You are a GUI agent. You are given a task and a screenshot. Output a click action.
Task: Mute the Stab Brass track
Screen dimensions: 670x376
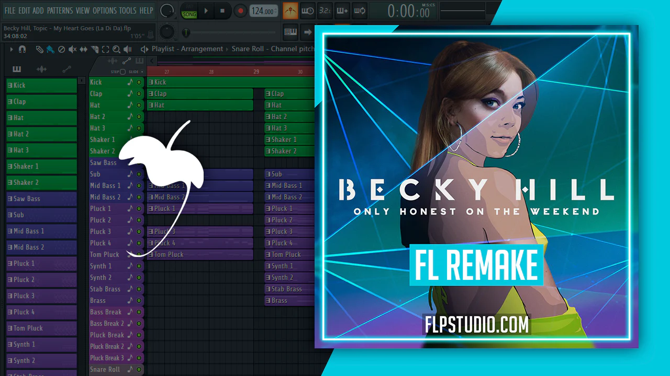[x=139, y=289]
